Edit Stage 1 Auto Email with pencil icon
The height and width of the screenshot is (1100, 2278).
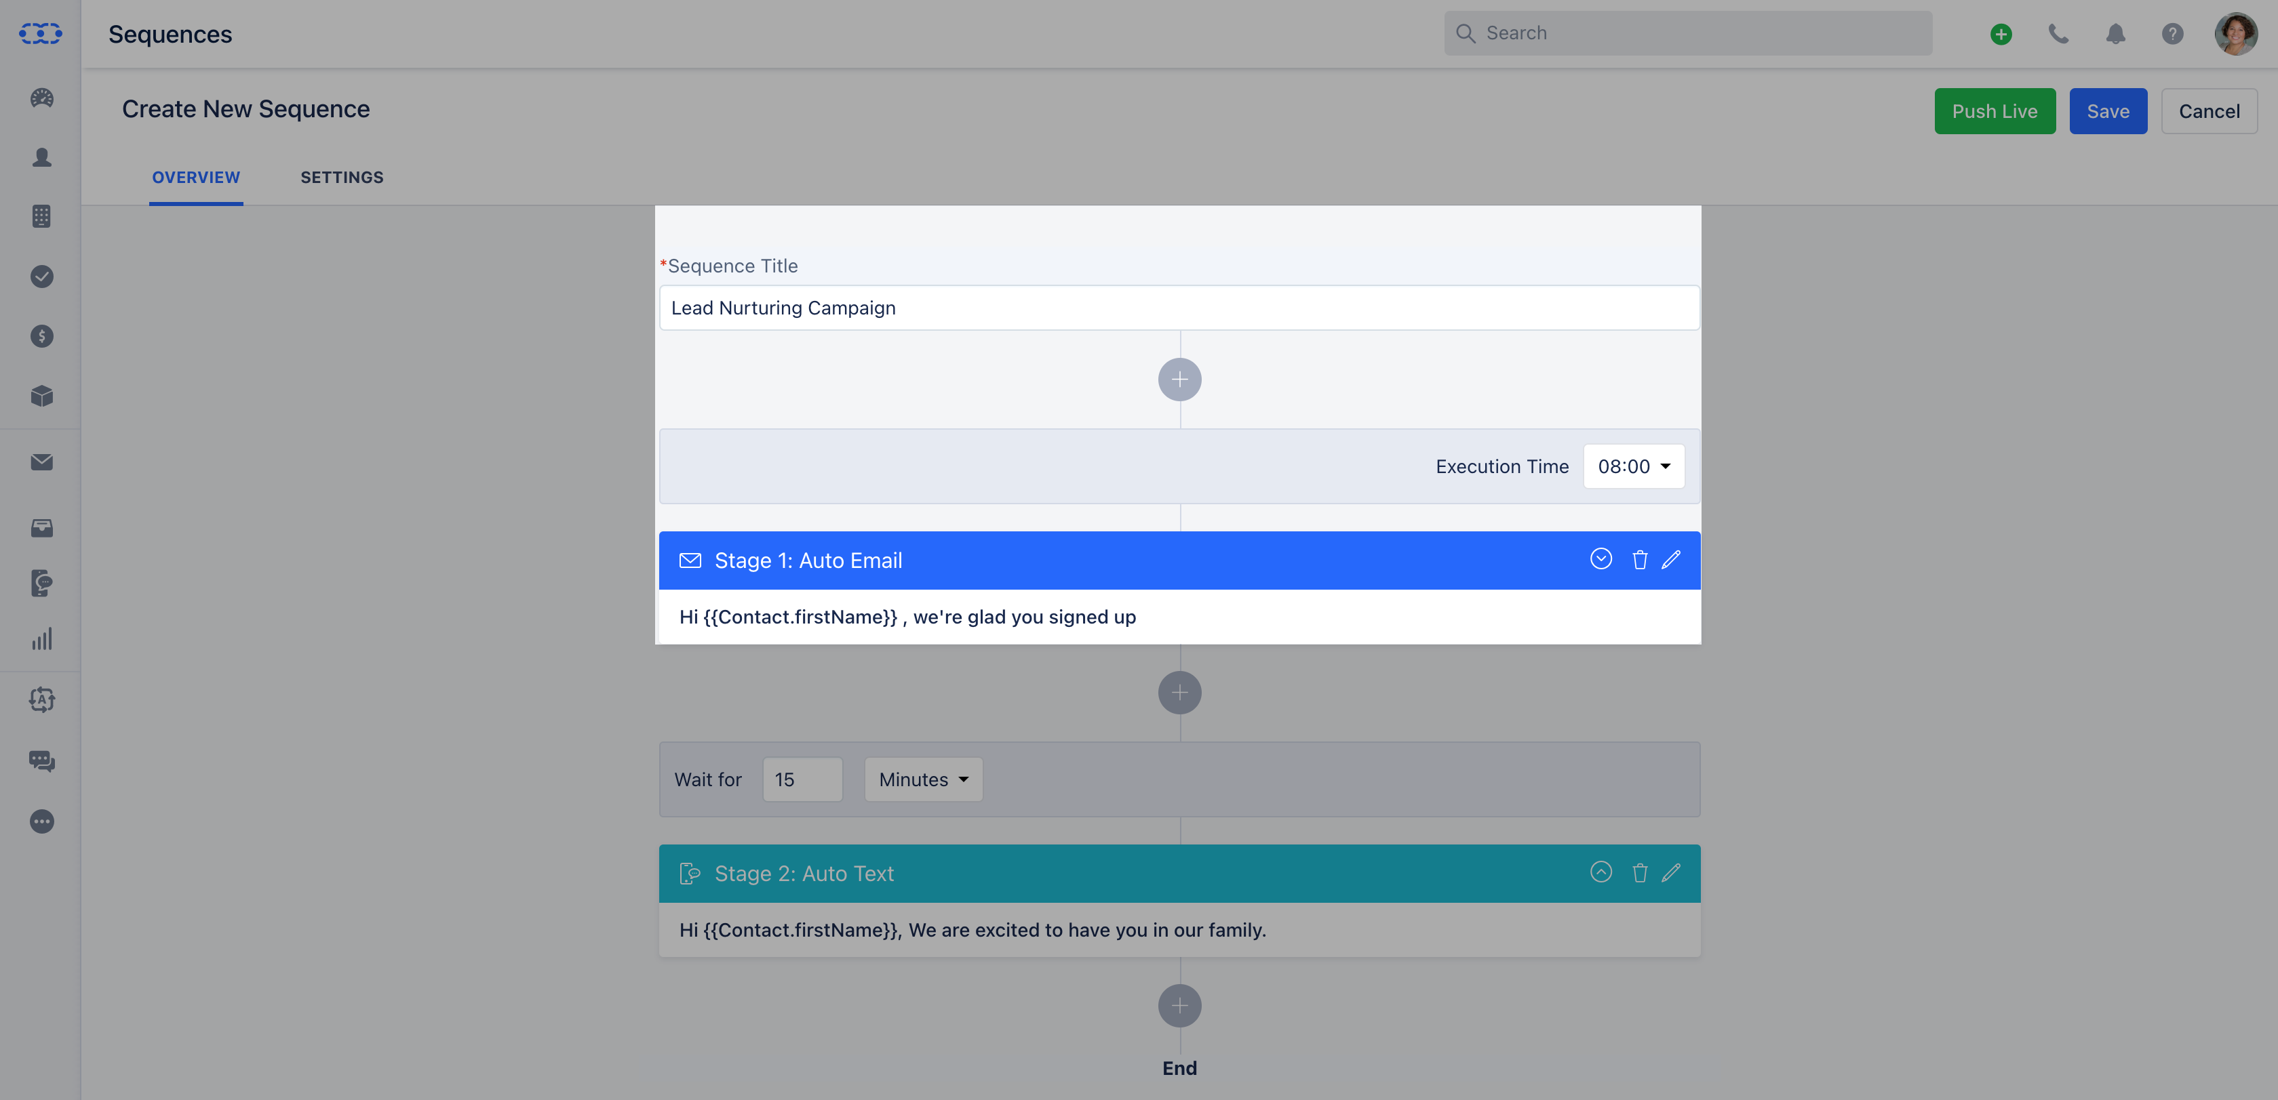point(1671,560)
